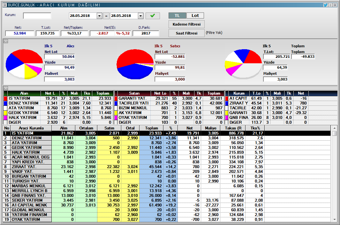
Task: Click the blue swatch beside ZIRAAT Y
Action: (227, 103)
